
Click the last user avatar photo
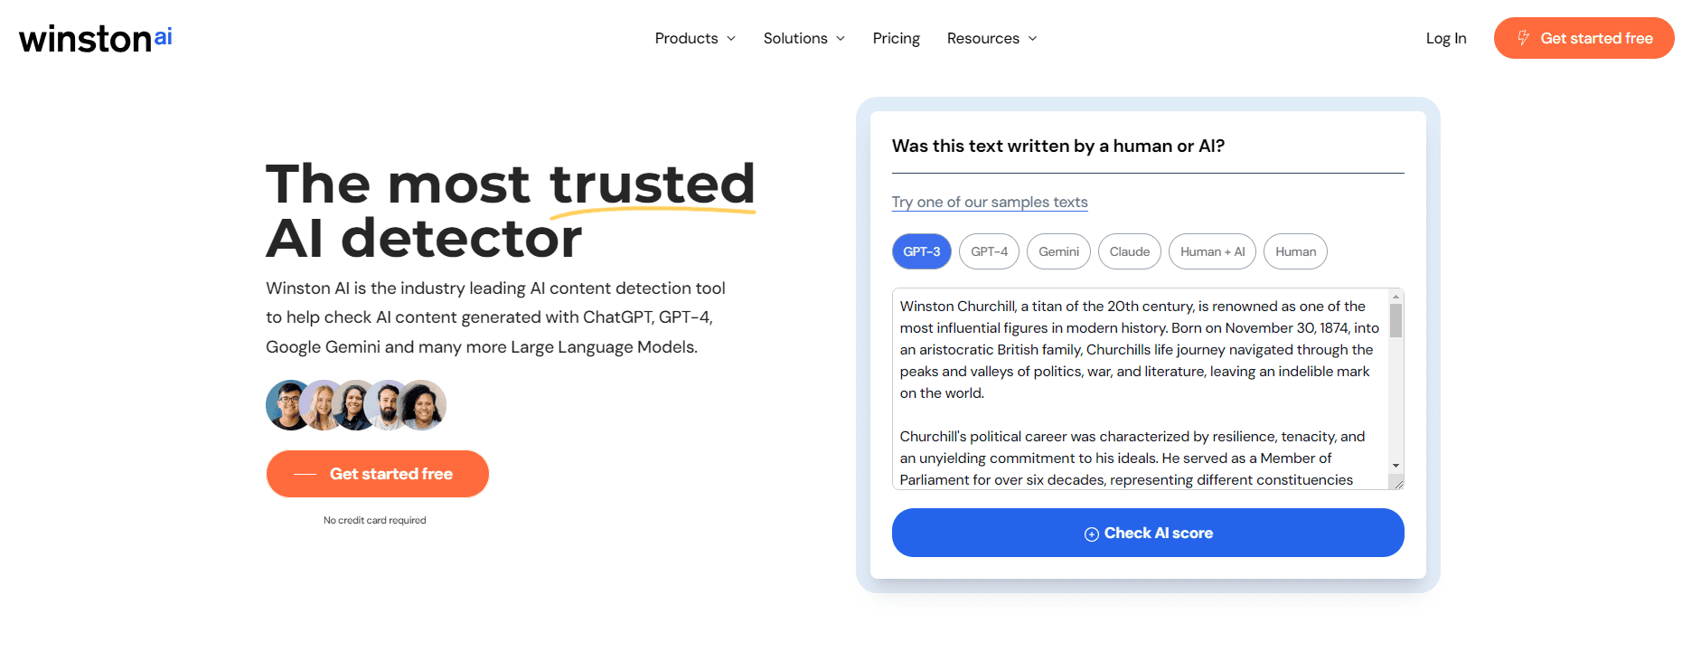click(424, 405)
